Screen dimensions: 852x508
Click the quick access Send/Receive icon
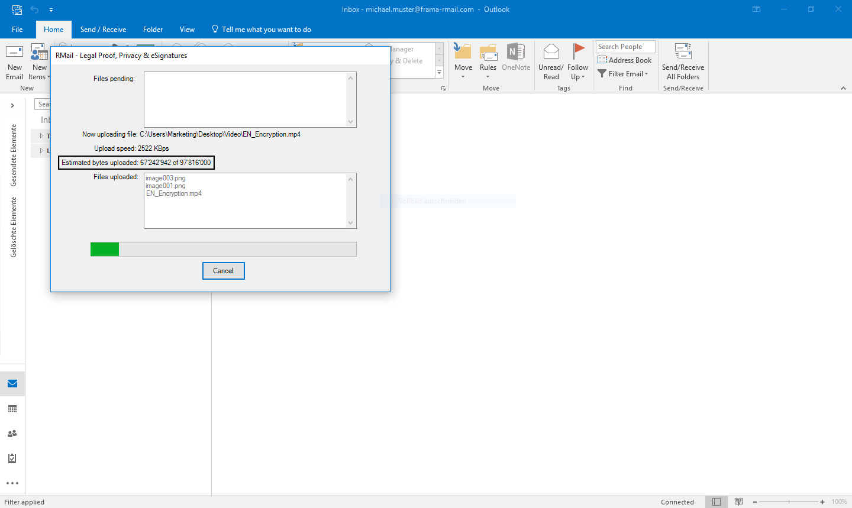tap(17, 9)
